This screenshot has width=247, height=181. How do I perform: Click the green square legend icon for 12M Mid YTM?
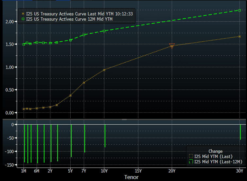tap(23, 19)
